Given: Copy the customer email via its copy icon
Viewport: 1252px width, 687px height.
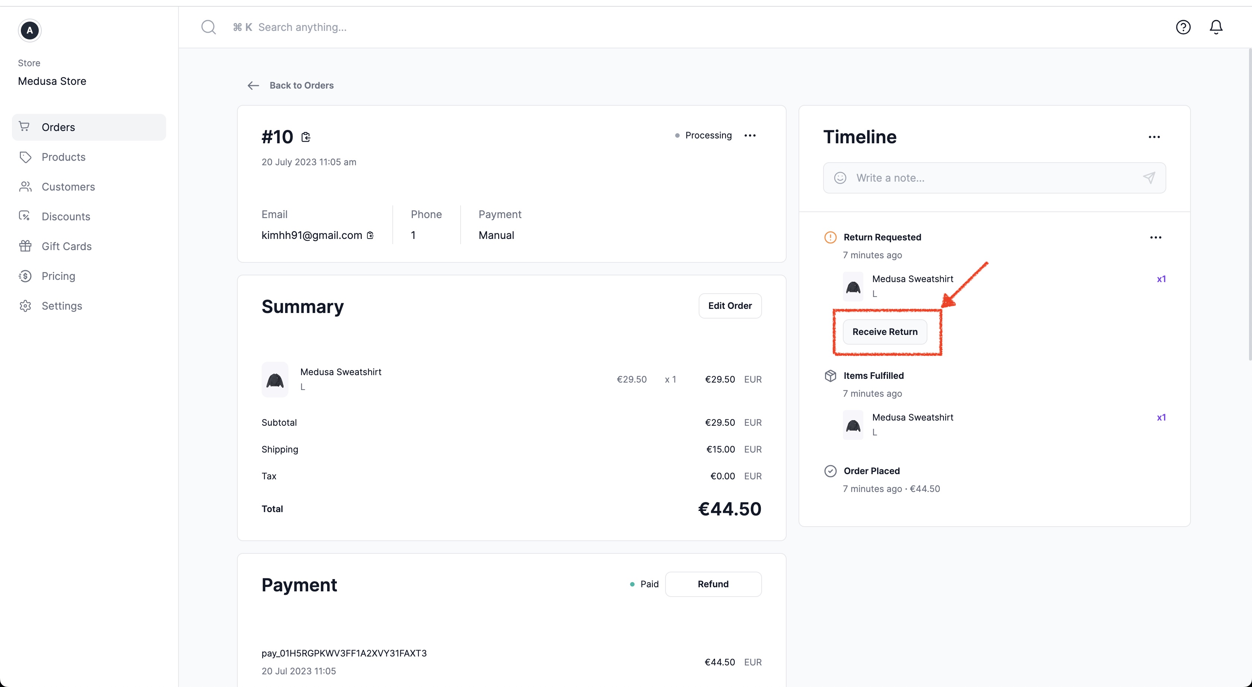Looking at the screenshot, I should coord(370,235).
